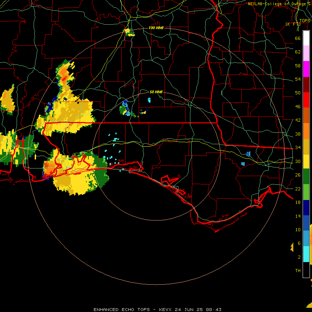Pick the dark green swatch in the scale

(x=306, y=176)
